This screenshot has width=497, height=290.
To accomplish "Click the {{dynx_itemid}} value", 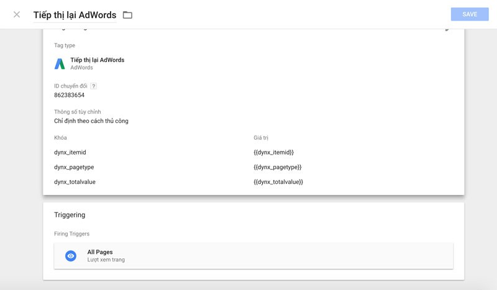I will [273, 152].
